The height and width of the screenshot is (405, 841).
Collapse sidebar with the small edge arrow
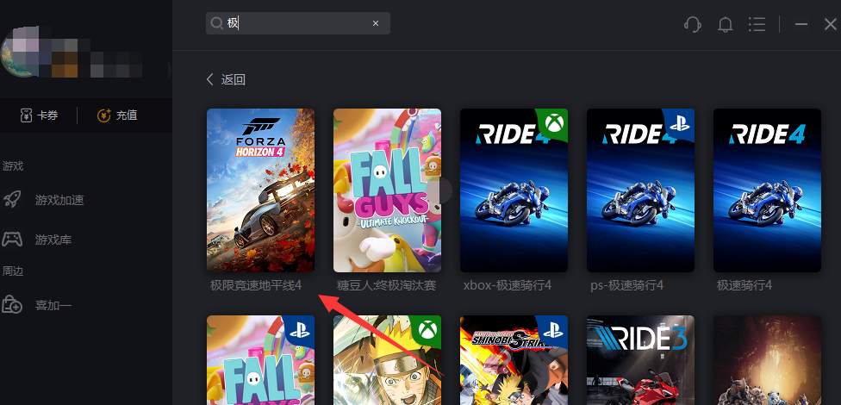click(170, 70)
